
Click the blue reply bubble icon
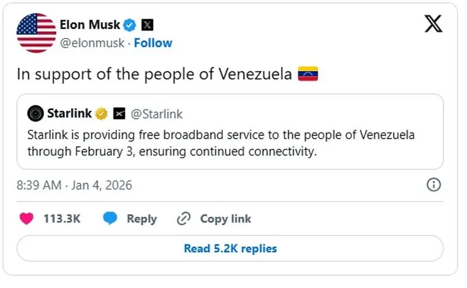[x=110, y=218]
